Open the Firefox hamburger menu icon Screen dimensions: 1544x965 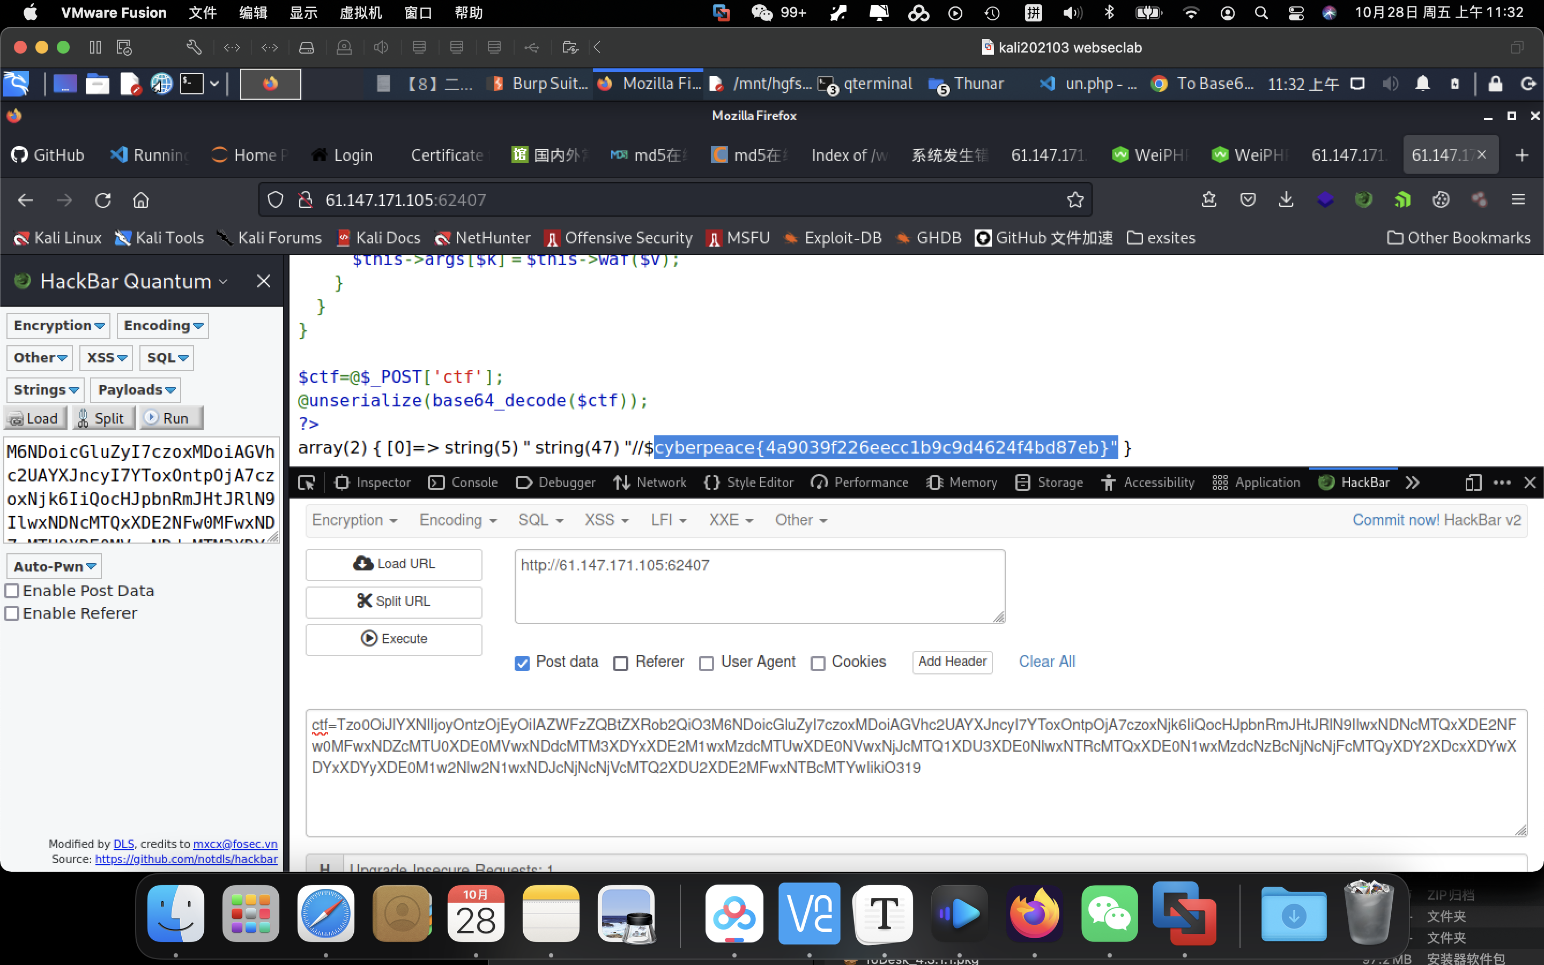coord(1518,200)
